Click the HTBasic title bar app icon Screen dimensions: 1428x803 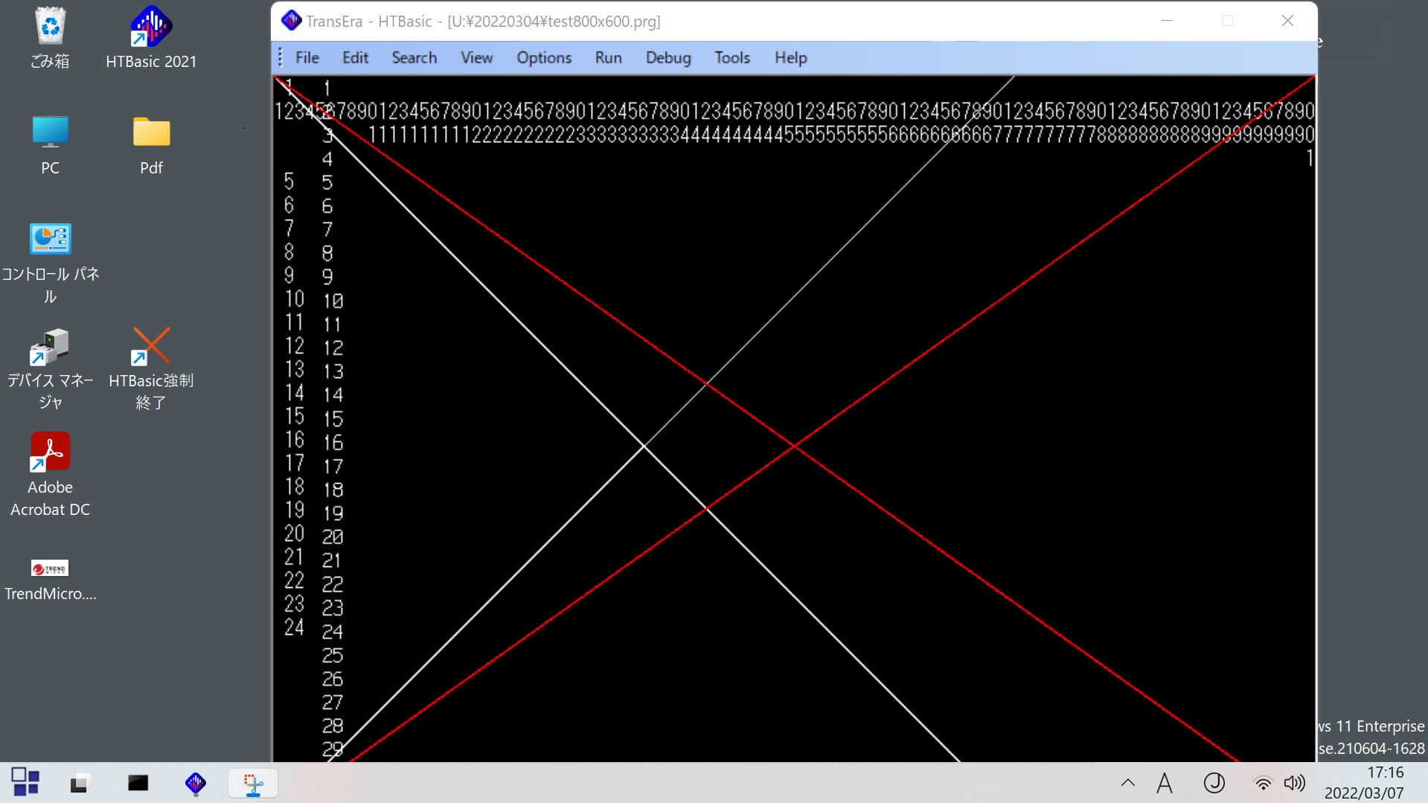point(291,21)
